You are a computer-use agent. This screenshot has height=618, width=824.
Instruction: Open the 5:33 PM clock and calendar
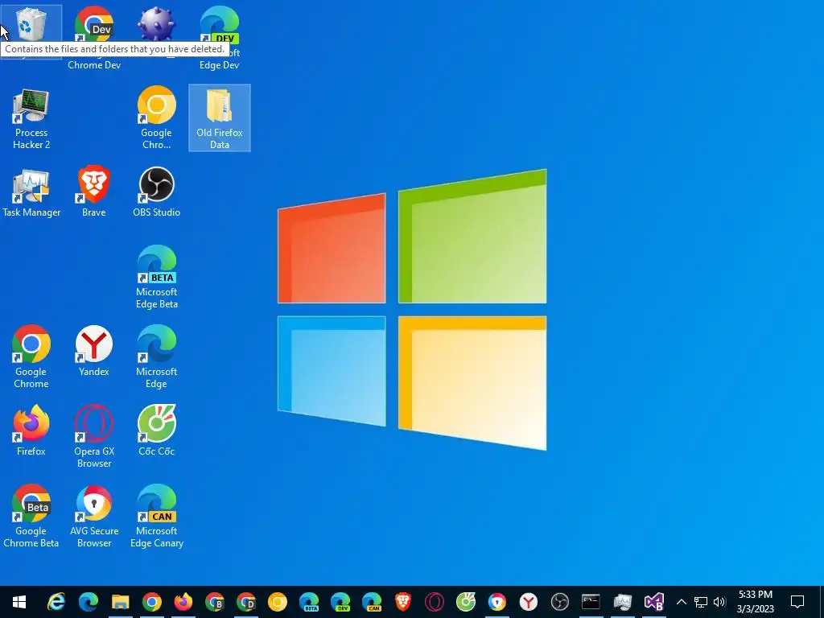[x=755, y=602]
